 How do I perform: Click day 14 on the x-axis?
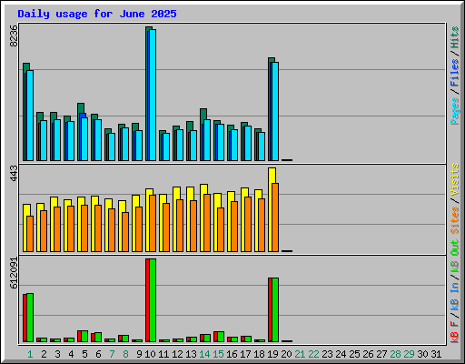204,354
